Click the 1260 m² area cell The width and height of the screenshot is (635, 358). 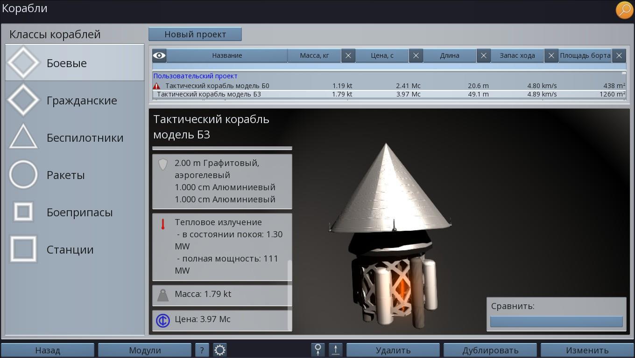click(x=613, y=94)
